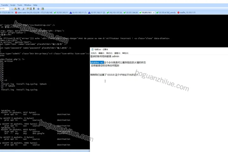Viewport: 228px width, 152px height.
Task: Click 'rm -f ipback' line in terminal
Action: coord(8,86)
